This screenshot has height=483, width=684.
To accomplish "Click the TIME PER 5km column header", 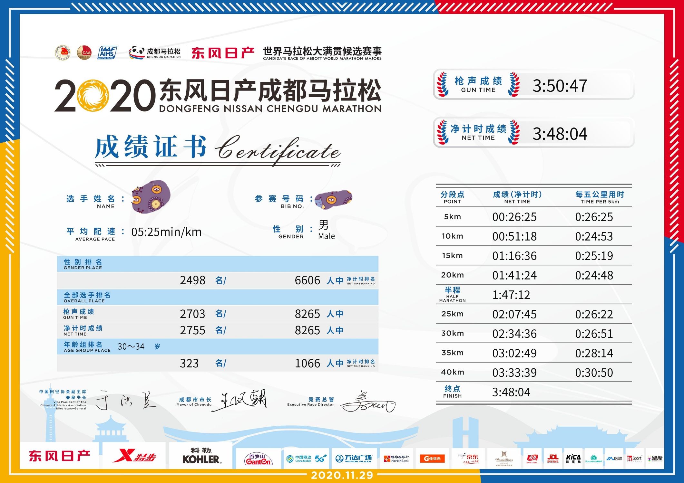I will click(600, 197).
